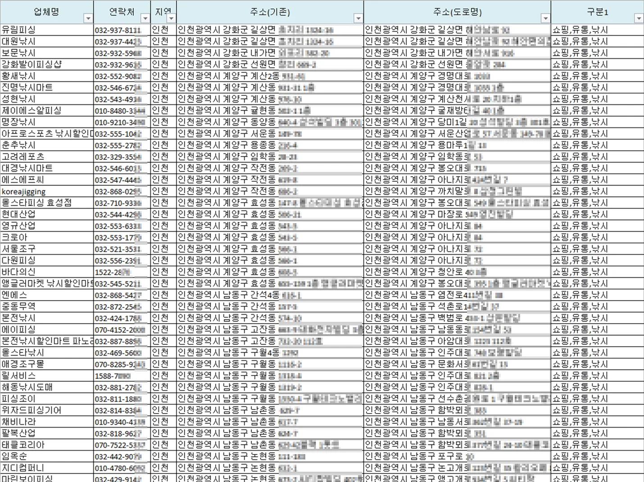Select the 주소(기존) cell in 황새낚시 row

click(270, 76)
